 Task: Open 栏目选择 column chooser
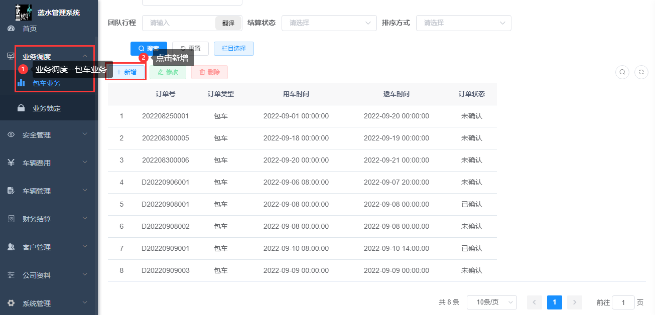[x=234, y=49]
